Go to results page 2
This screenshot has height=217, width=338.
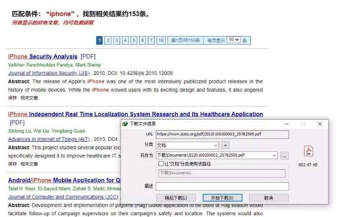108,40
